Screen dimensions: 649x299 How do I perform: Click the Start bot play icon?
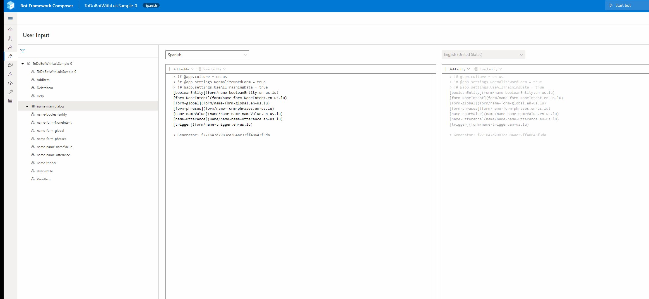click(611, 5)
